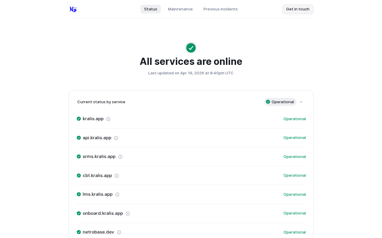This screenshot has height=238, width=382.
Task: Click the onboard.kralis.app service name
Action: click(103, 213)
